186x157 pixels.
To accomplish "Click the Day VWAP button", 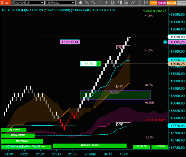I will 14,130.
